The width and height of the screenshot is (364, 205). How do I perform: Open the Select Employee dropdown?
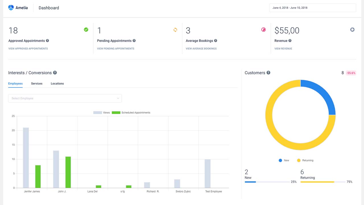click(65, 98)
